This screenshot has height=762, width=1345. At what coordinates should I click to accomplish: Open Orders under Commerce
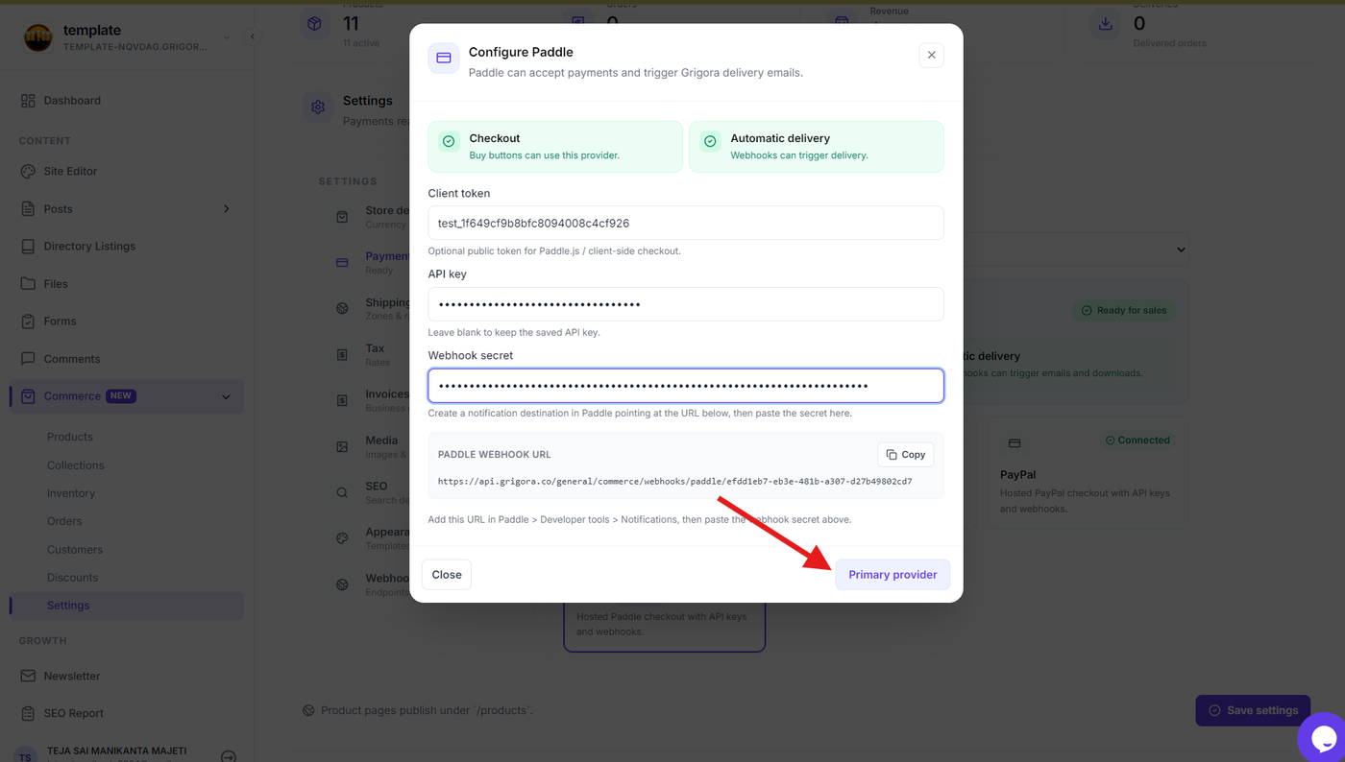click(64, 521)
